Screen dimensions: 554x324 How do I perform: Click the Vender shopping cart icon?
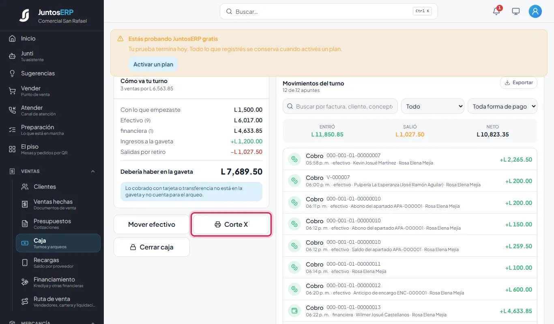click(x=12, y=91)
